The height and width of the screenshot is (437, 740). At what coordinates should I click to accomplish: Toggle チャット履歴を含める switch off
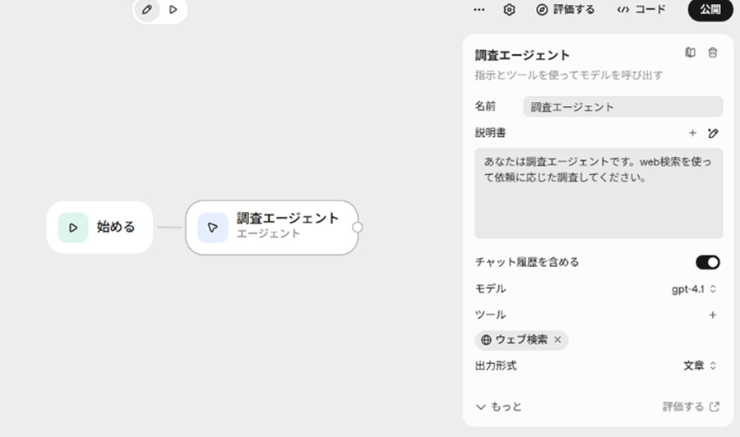[707, 262]
